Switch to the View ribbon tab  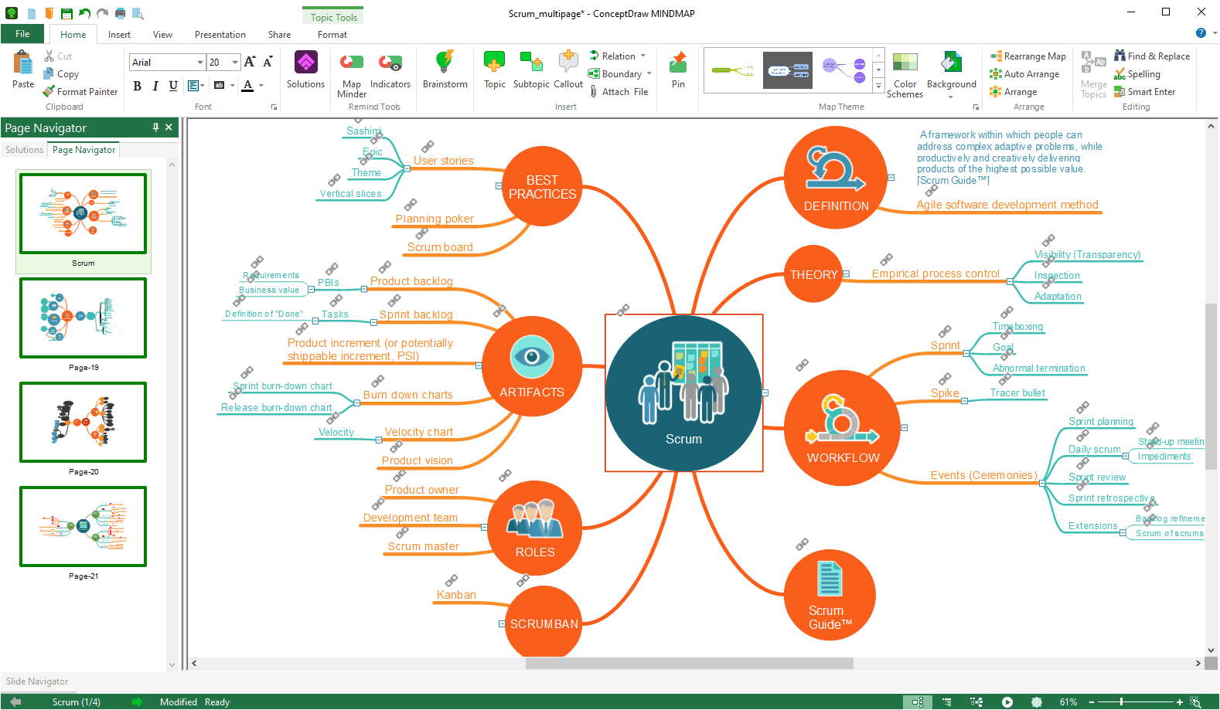(x=162, y=35)
